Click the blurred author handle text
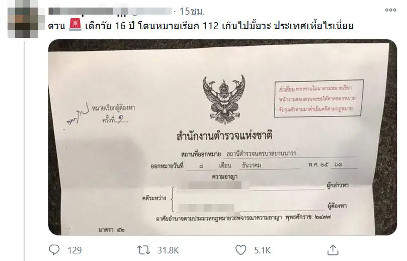Image resolution: width=407 pixels, height=261 pixels. (x=150, y=11)
